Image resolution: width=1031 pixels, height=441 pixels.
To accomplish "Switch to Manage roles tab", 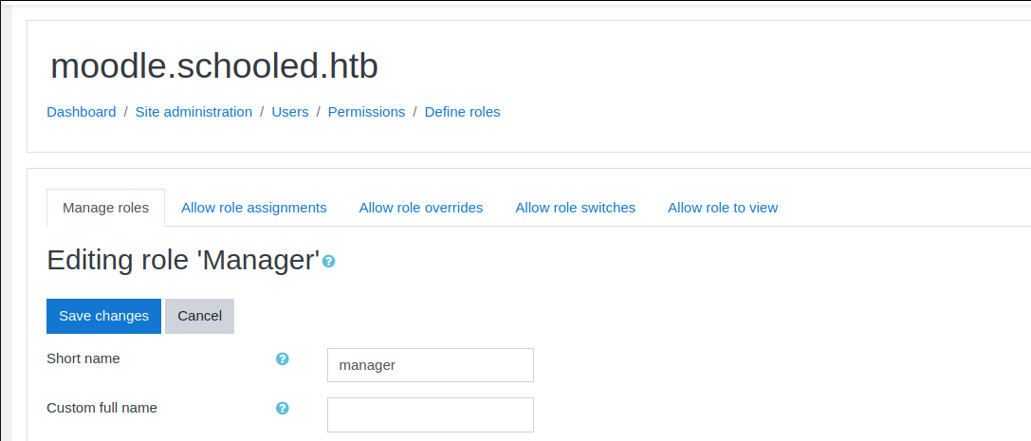I will [105, 208].
